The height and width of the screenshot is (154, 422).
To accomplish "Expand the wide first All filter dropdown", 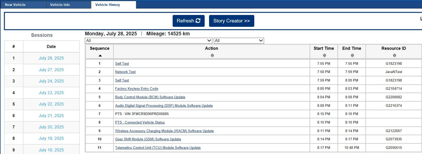I will point(149,41).
